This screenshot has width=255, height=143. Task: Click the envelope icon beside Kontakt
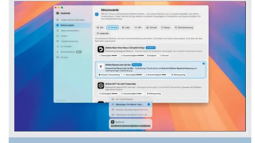pos(57,57)
